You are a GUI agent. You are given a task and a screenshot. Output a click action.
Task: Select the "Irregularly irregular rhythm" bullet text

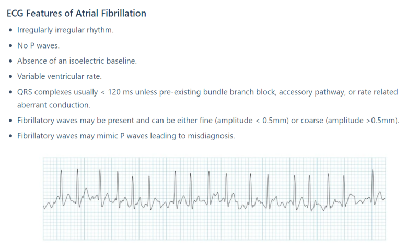(x=65, y=30)
